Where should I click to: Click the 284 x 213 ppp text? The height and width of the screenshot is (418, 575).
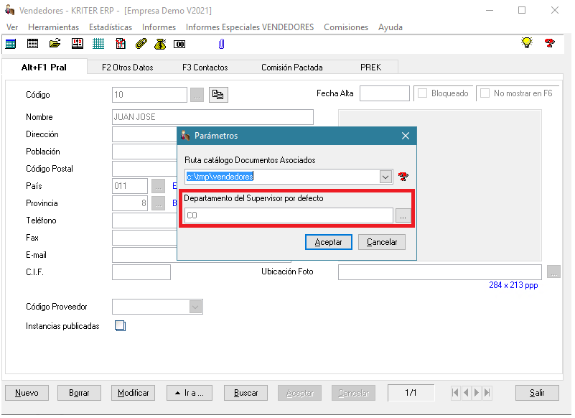[x=513, y=285]
